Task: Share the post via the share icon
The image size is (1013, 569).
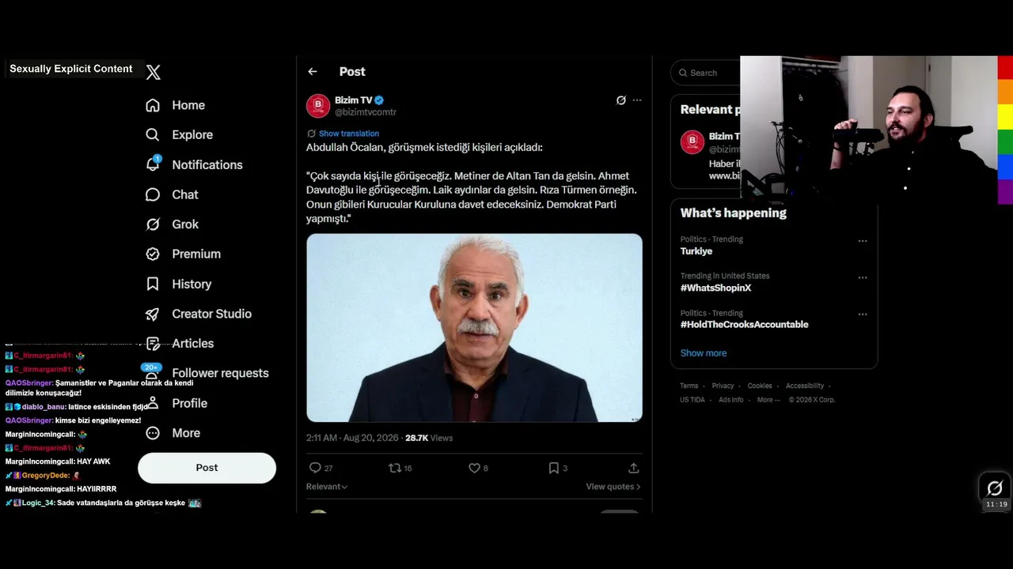Action: 634,468
